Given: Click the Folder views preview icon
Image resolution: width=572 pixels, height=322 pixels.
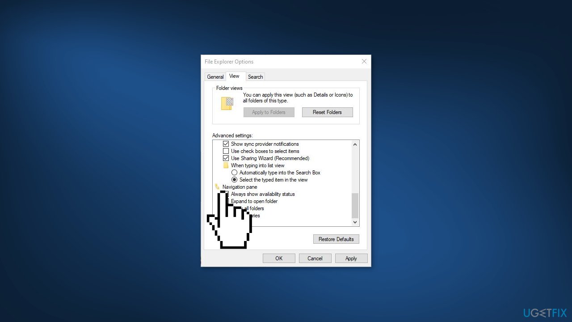Looking at the screenshot, I should pos(227,103).
